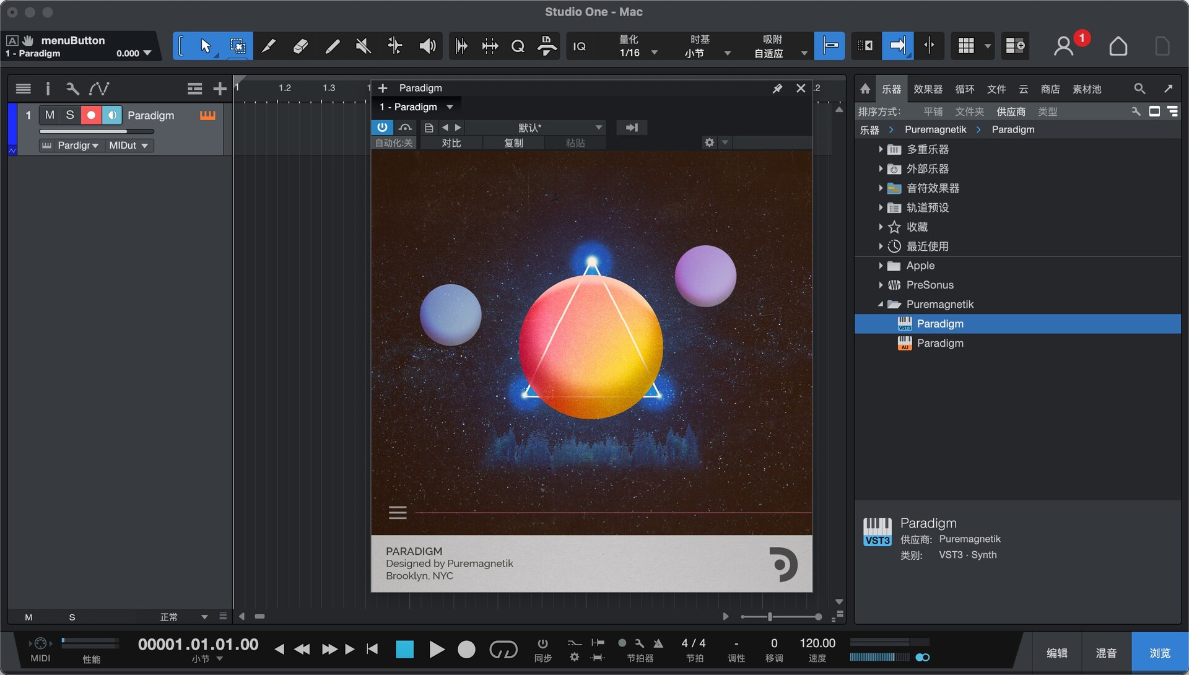
Task: Select the Eraser tool
Action: click(301, 46)
